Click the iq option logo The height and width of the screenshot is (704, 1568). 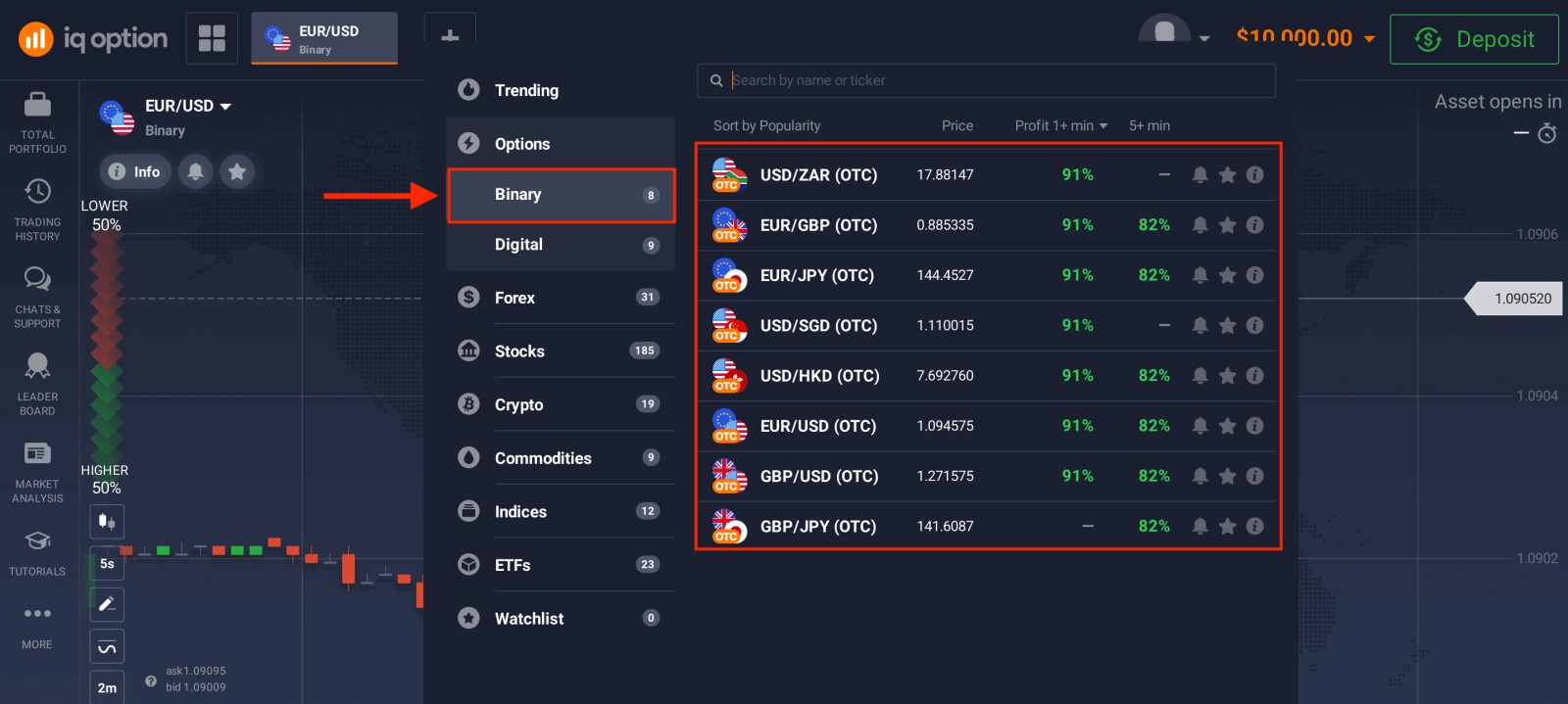click(93, 39)
